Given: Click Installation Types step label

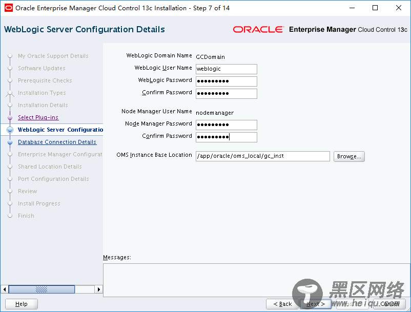Looking at the screenshot, I should (42, 93).
